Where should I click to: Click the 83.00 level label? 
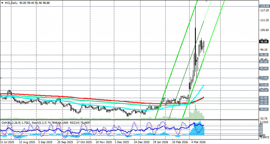[x=264, y=69]
